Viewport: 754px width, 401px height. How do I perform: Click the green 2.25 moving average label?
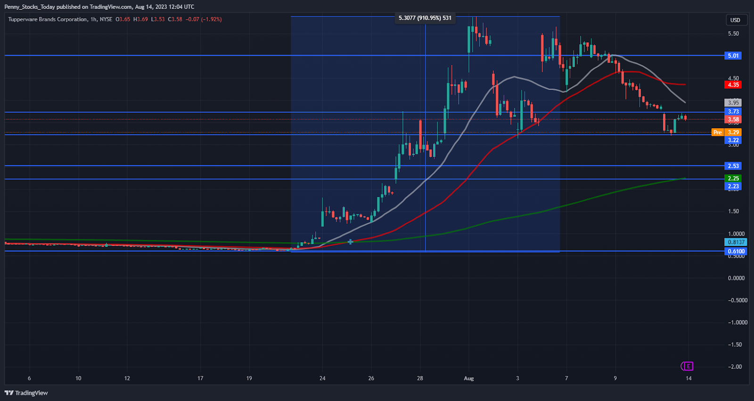733,179
